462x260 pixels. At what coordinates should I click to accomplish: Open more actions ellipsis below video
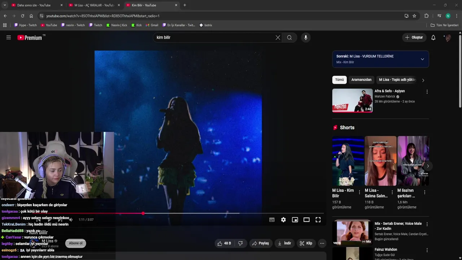coord(322,243)
